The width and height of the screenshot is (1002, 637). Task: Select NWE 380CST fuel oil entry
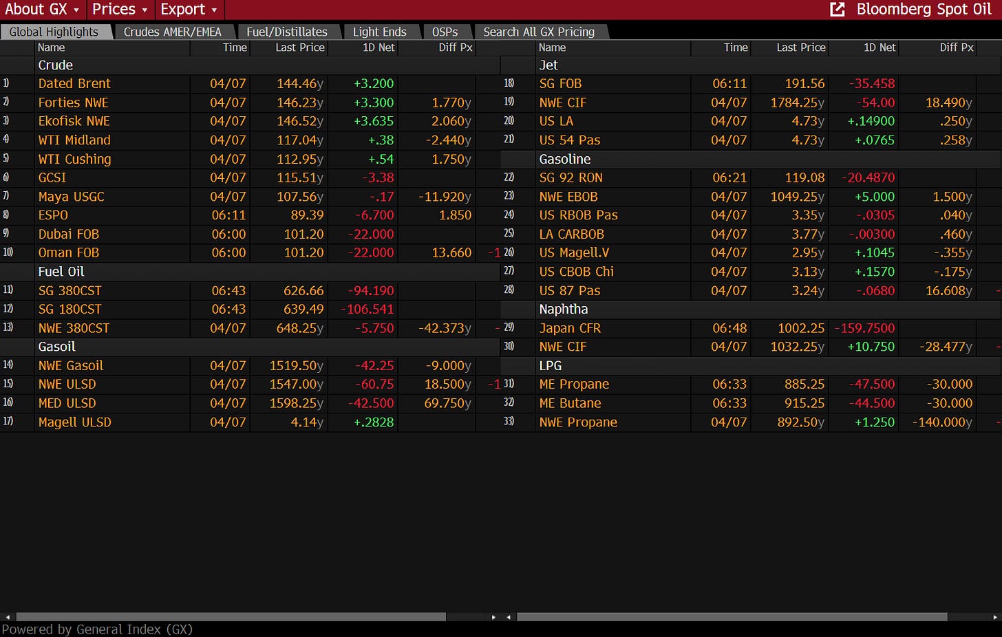(x=250, y=328)
